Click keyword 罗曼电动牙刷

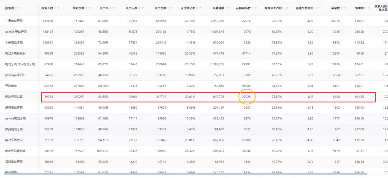[14, 129]
